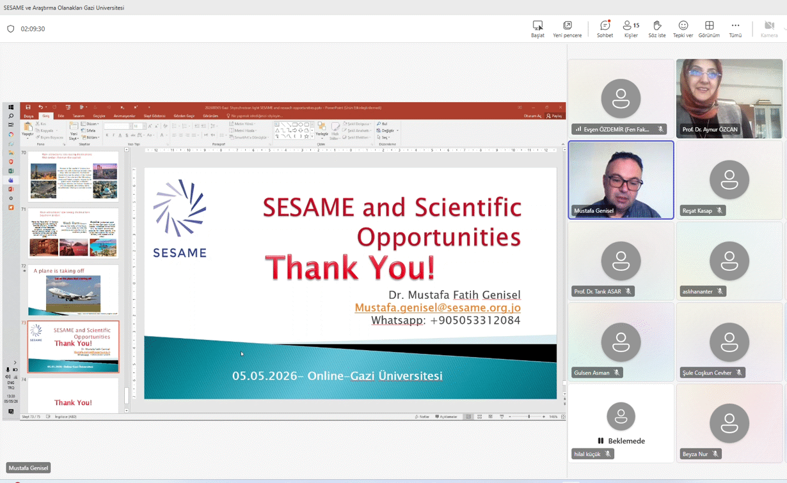The height and width of the screenshot is (483, 787).
Task: Click the search icon in shared taskbar
Action: [11, 116]
